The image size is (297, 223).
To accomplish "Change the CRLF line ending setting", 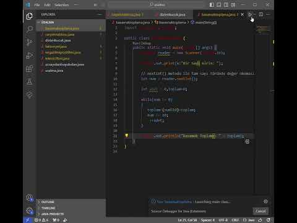I will coord(235,220).
